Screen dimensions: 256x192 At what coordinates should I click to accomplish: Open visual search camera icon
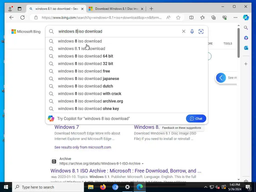pyautogui.click(x=201, y=31)
